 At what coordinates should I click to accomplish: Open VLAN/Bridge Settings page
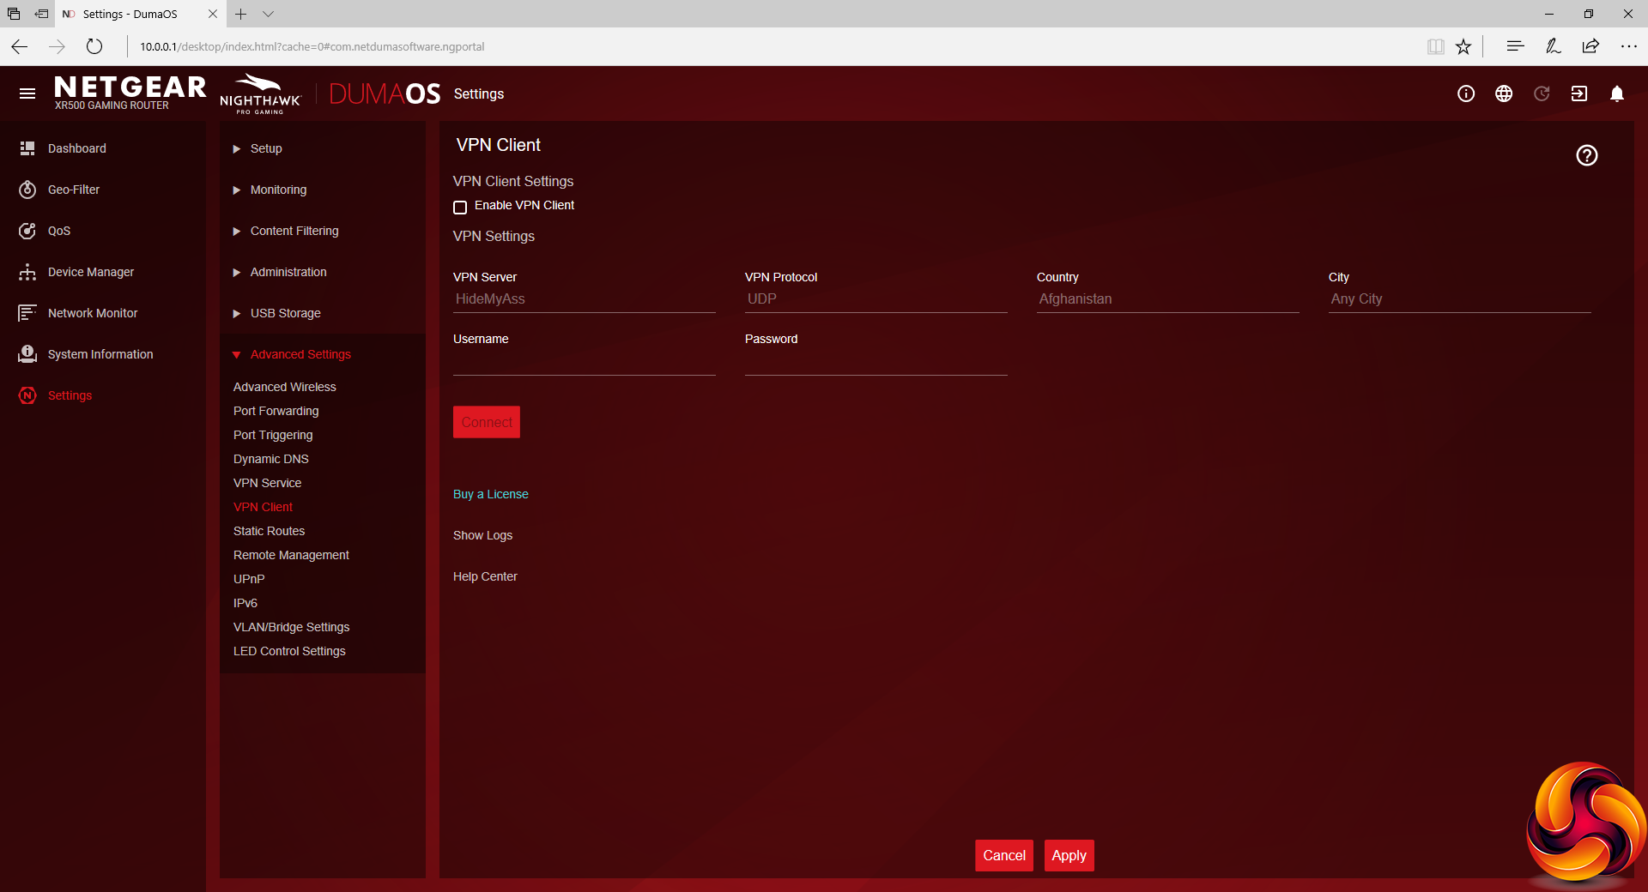pyautogui.click(x=291, y=627)
